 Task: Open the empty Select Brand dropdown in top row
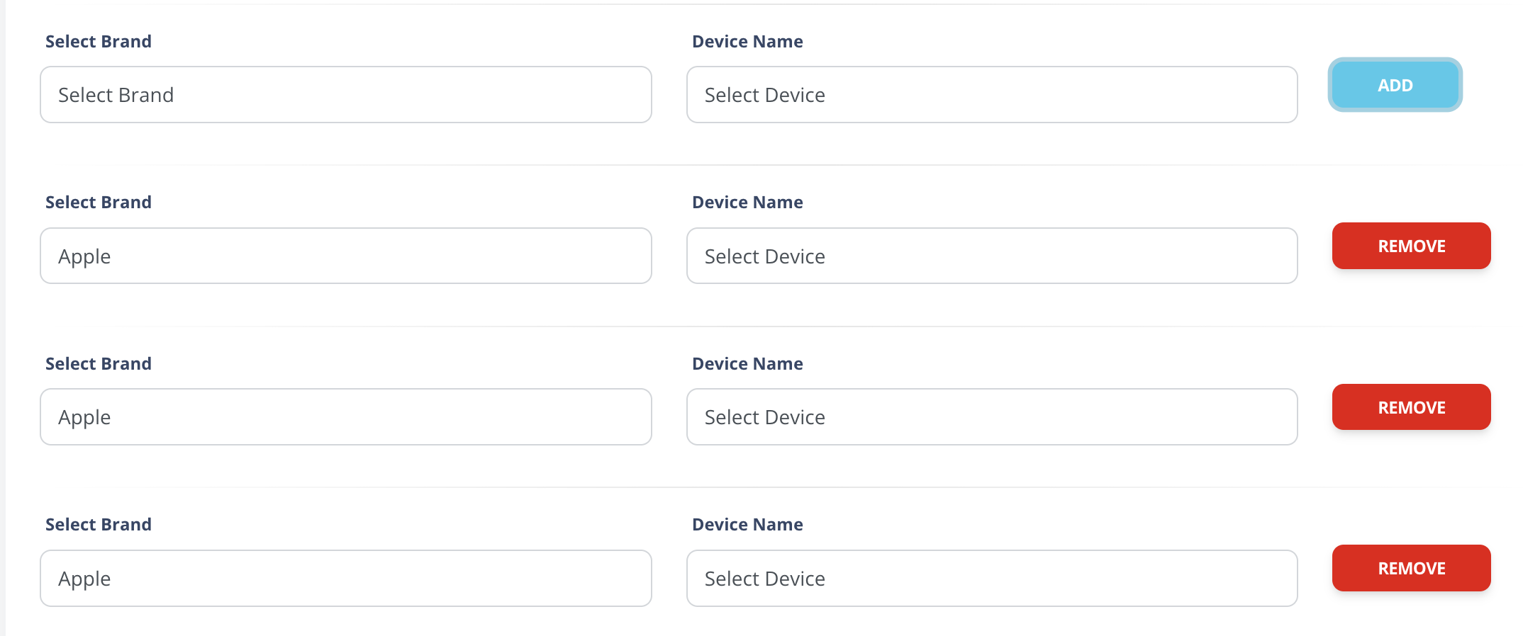[345, 95]
